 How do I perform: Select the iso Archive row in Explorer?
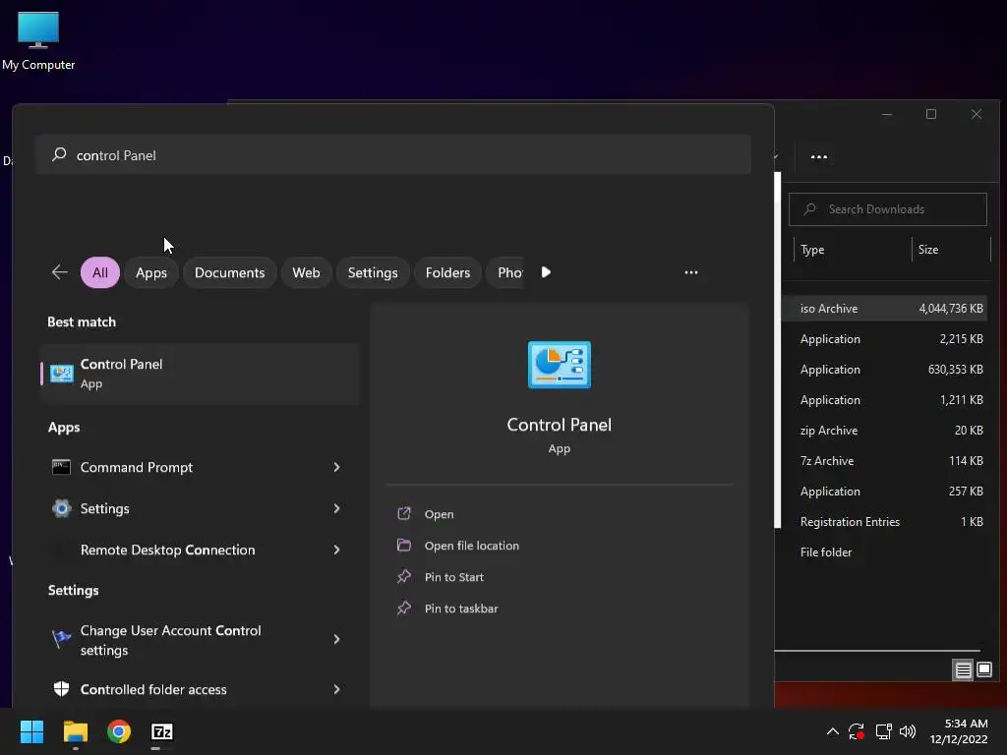point(886,308)
